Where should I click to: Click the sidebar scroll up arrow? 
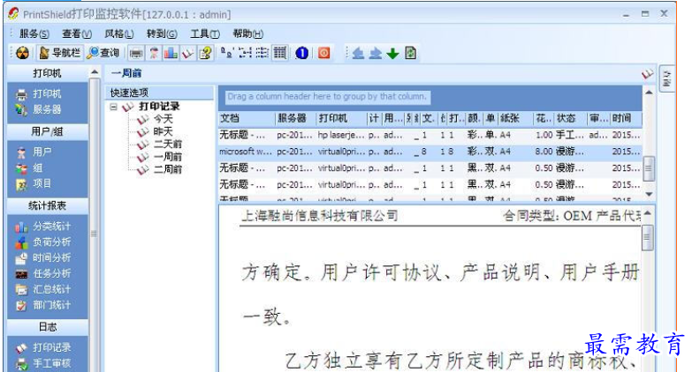pyautogui.click(x=95, y=72)
